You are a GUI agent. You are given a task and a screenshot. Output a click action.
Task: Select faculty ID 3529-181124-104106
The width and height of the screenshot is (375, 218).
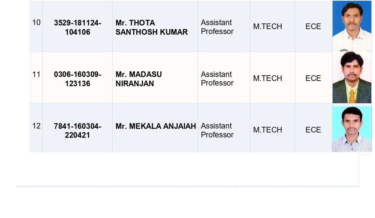tap(77, 27)
